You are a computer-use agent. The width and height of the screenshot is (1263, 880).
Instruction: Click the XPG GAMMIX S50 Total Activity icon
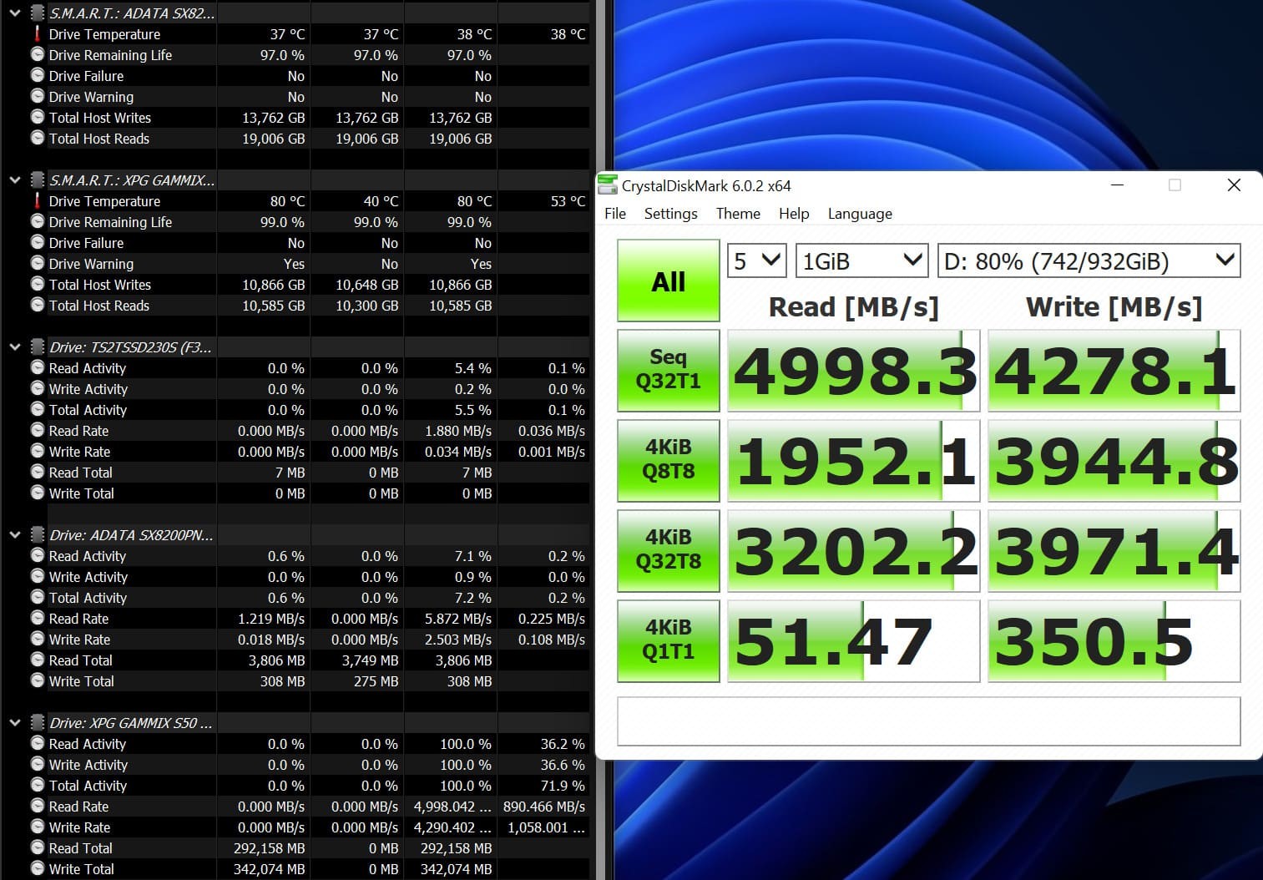point(37,785)
